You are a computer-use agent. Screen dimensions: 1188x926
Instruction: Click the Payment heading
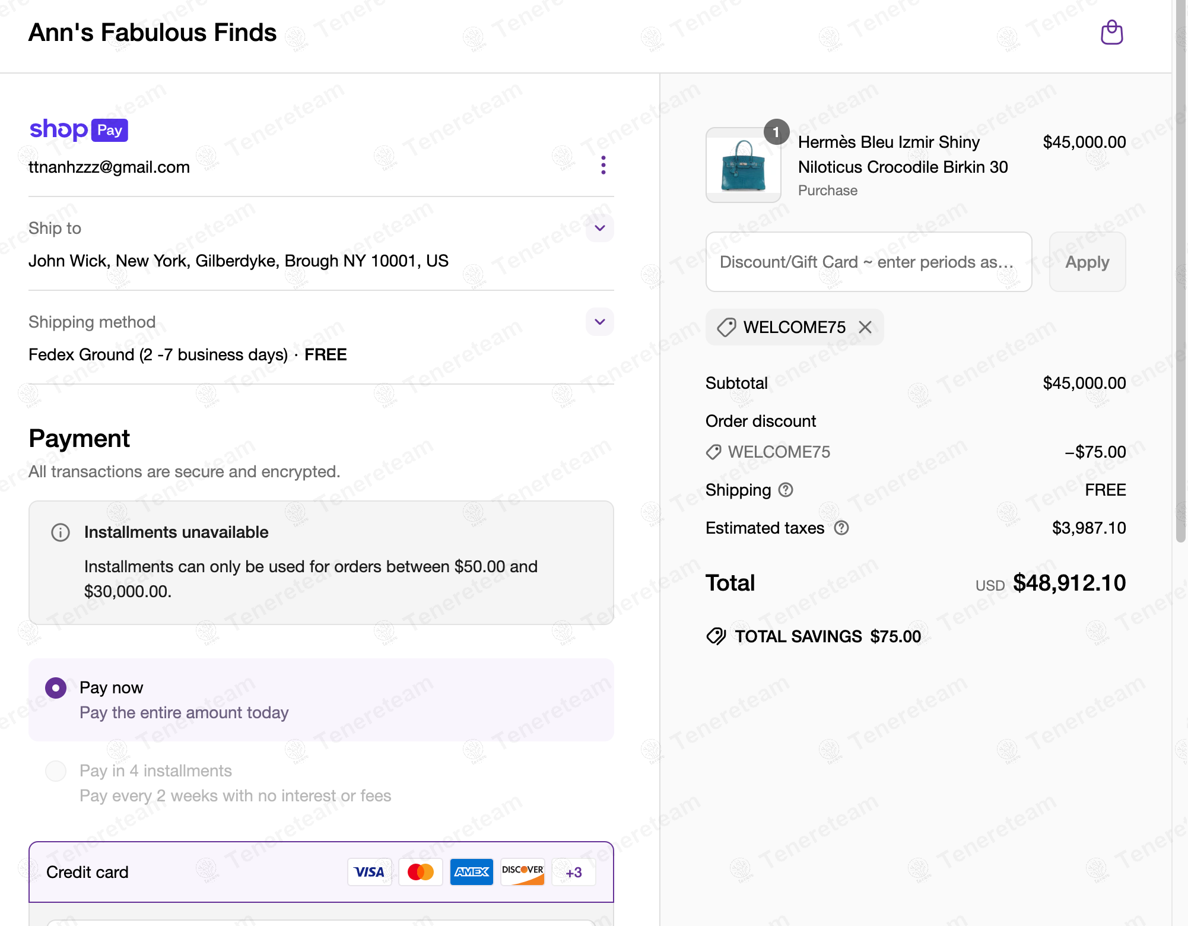click(79, 439)
